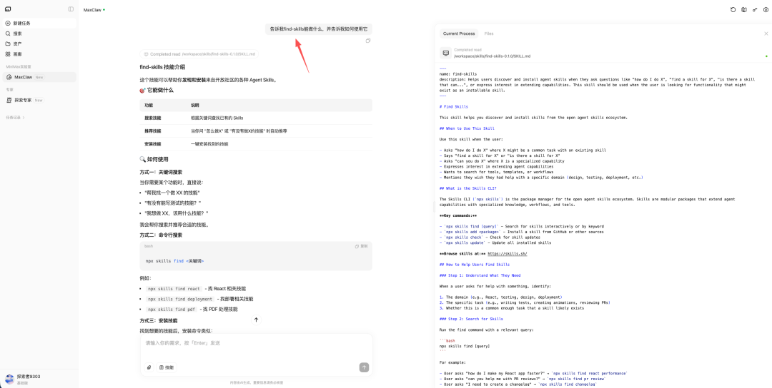Select MaxClaw in the sidebar list
The height and width of the screenshot is (388, 772).
pyautogui.click(x=39, y=77)
